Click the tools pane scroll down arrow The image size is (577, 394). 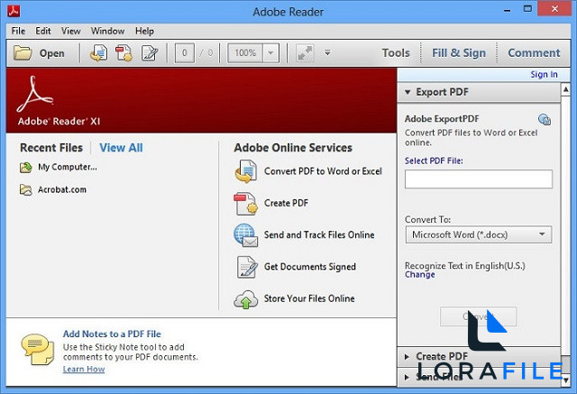[566, 380]
